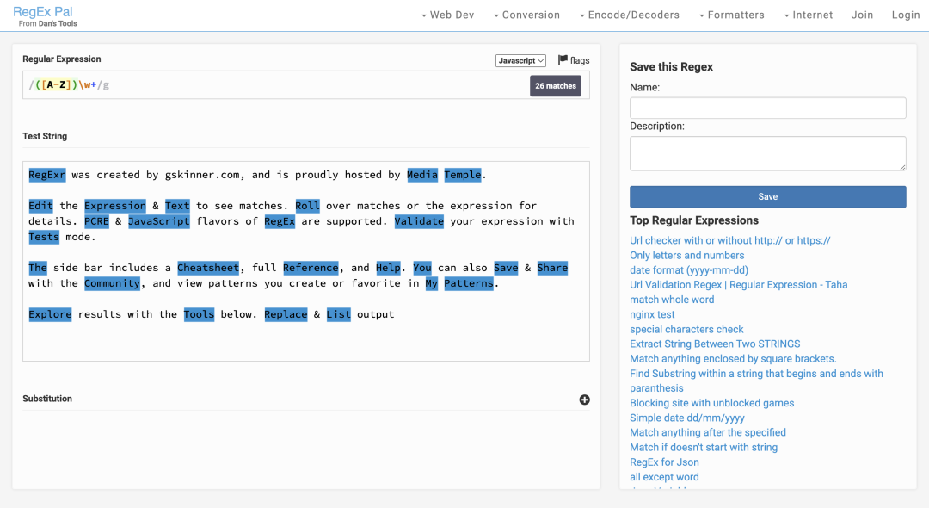Click the highlighted match 'Cheatsheet'
Image resolution: width=929 pixels, height=508 pixels.
pos(208,268)
